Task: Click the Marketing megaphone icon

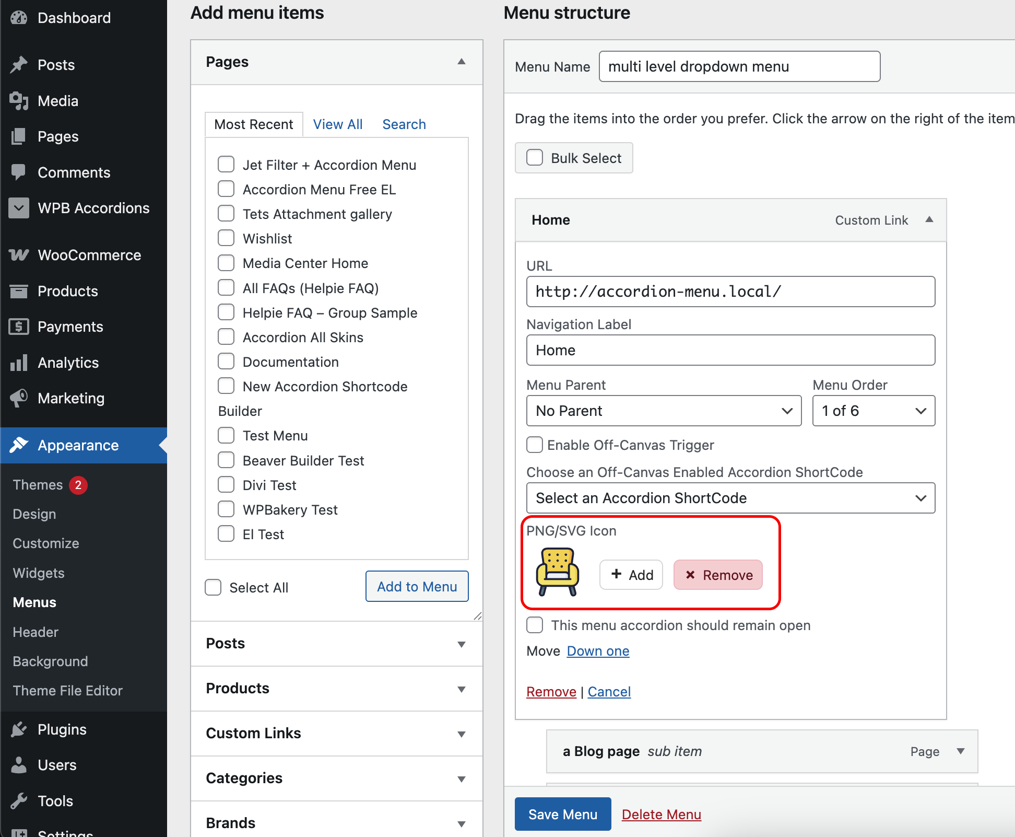Action: pyautogui.click(x=19, y=398)
